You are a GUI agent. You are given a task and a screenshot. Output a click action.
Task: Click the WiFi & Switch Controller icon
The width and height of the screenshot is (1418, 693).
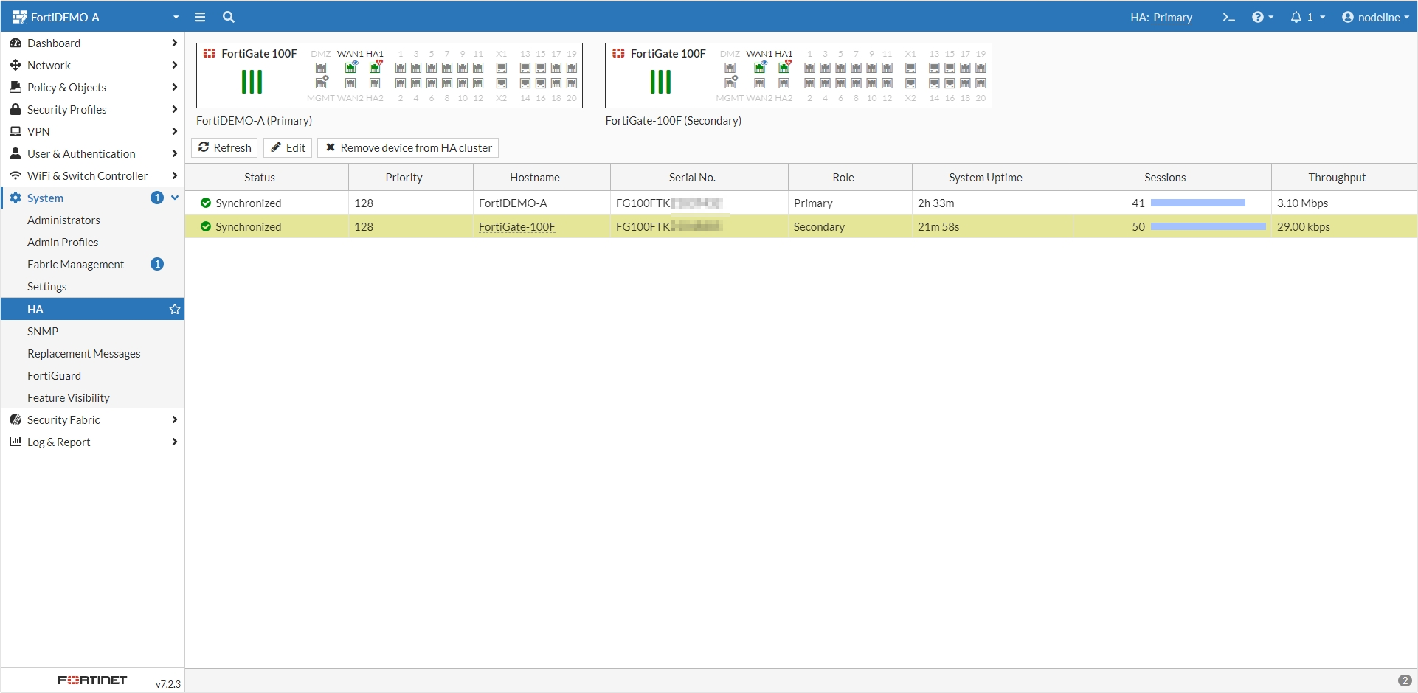[x=15, y=175]
